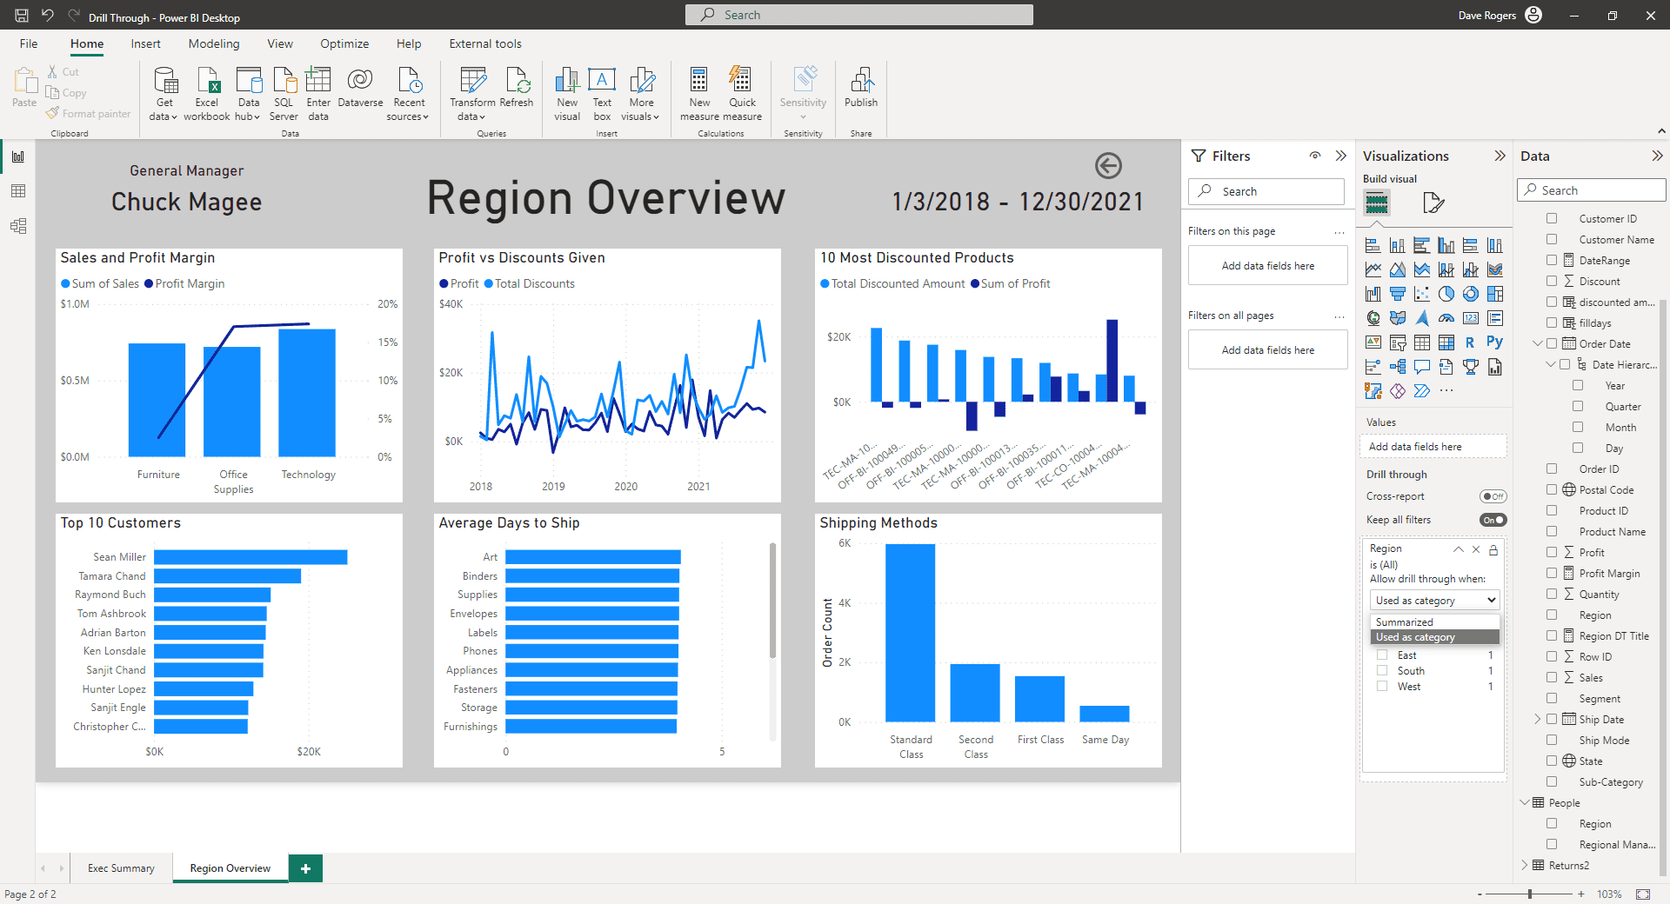
Task: Toggle Cross-report drill through switch
Action: [x=1493, y=496]
